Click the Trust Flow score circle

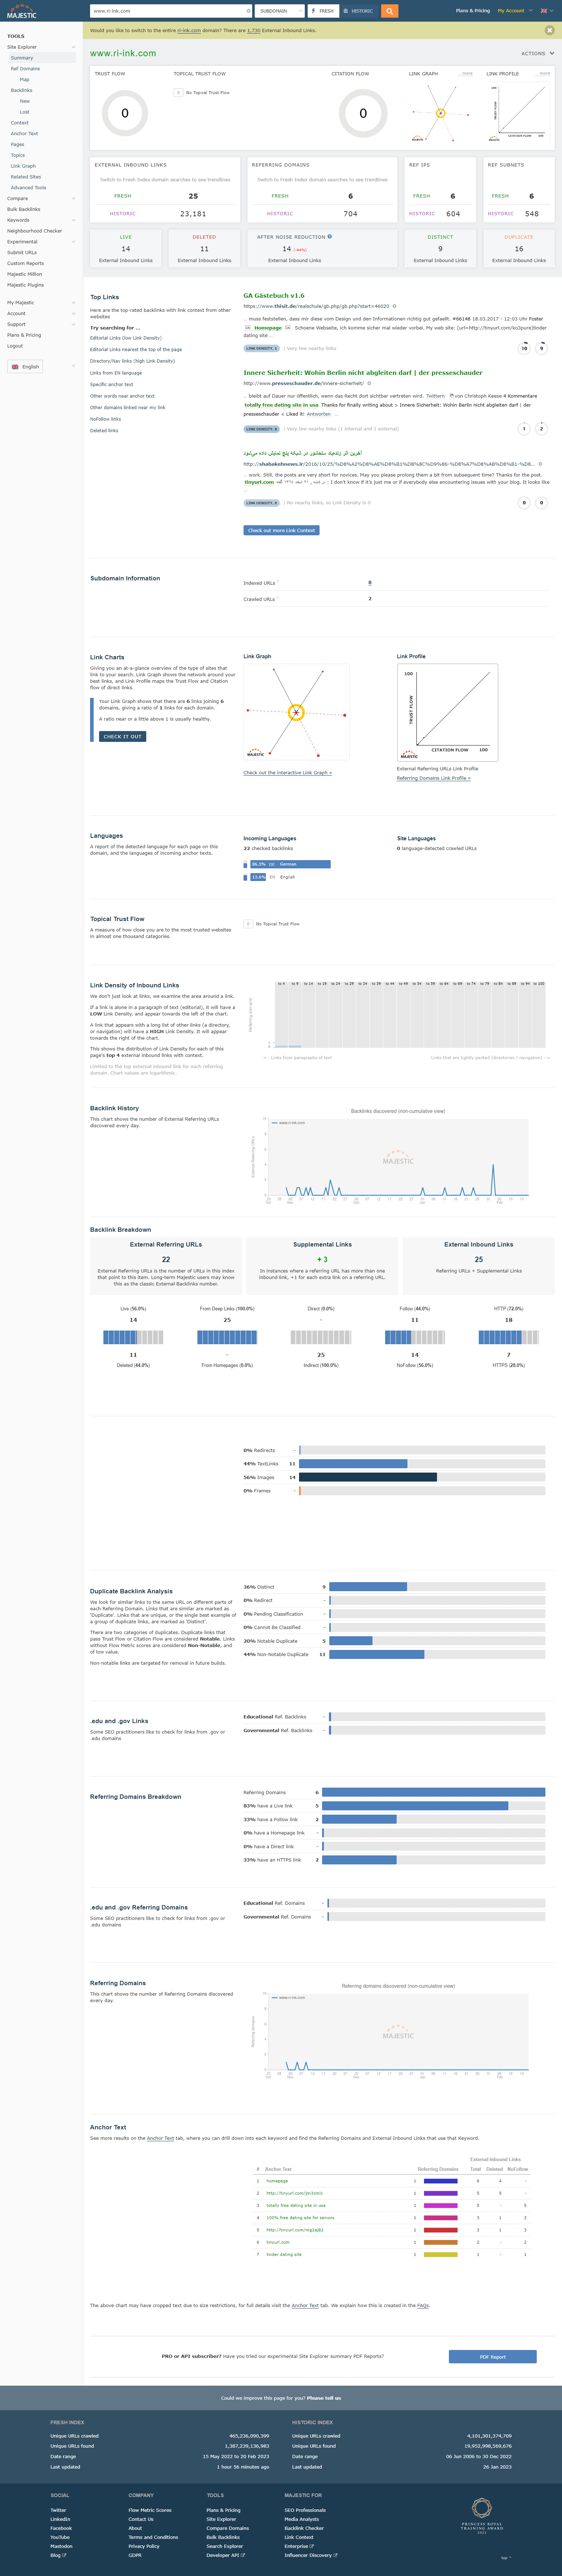125,113
